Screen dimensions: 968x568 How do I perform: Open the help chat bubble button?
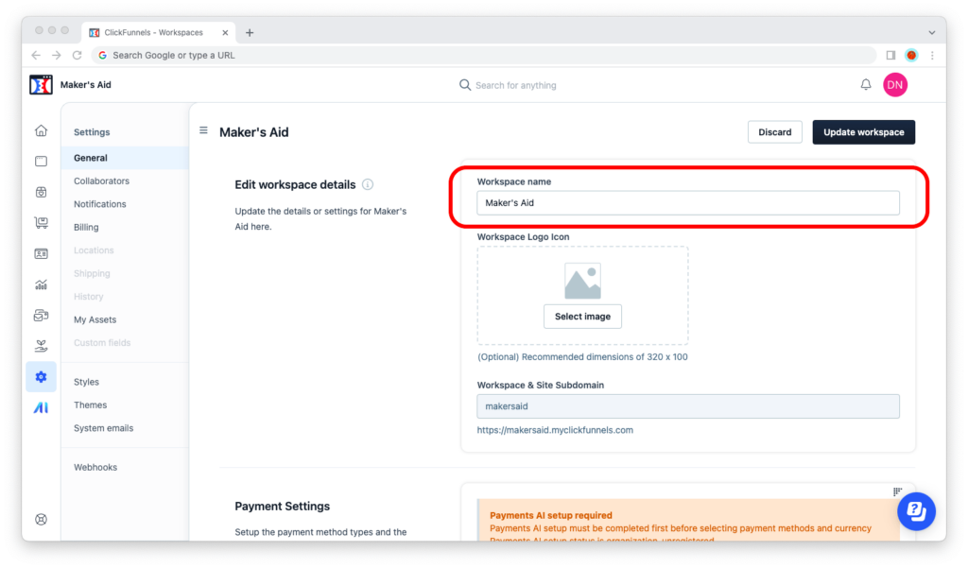click(916, 511)
